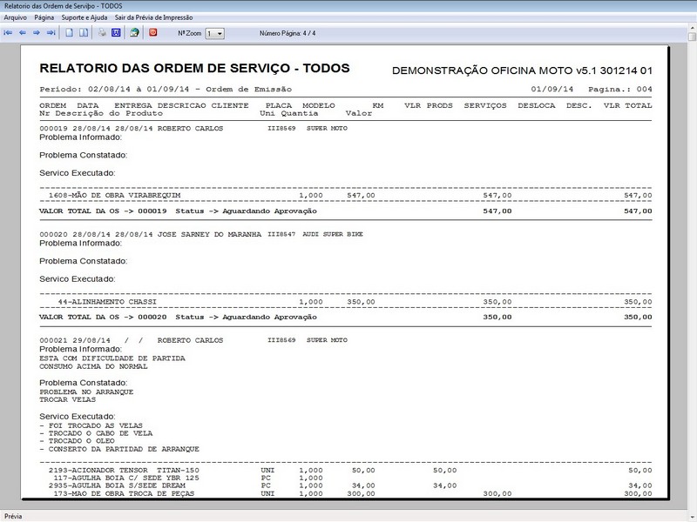Click order 000019 ROBERTO CARLOS row
This screenshot has height=522, width=697.
pyautogui.click(x=193, y=128)
